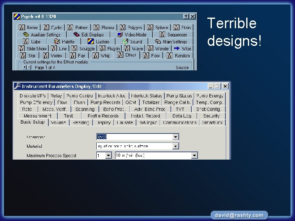The height and width of the screenshot is (221, 295).
Task: Open the Sphere tab
Action: (158, 28)
